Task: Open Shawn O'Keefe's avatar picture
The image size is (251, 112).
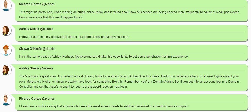Action: [x=6, y=50]
